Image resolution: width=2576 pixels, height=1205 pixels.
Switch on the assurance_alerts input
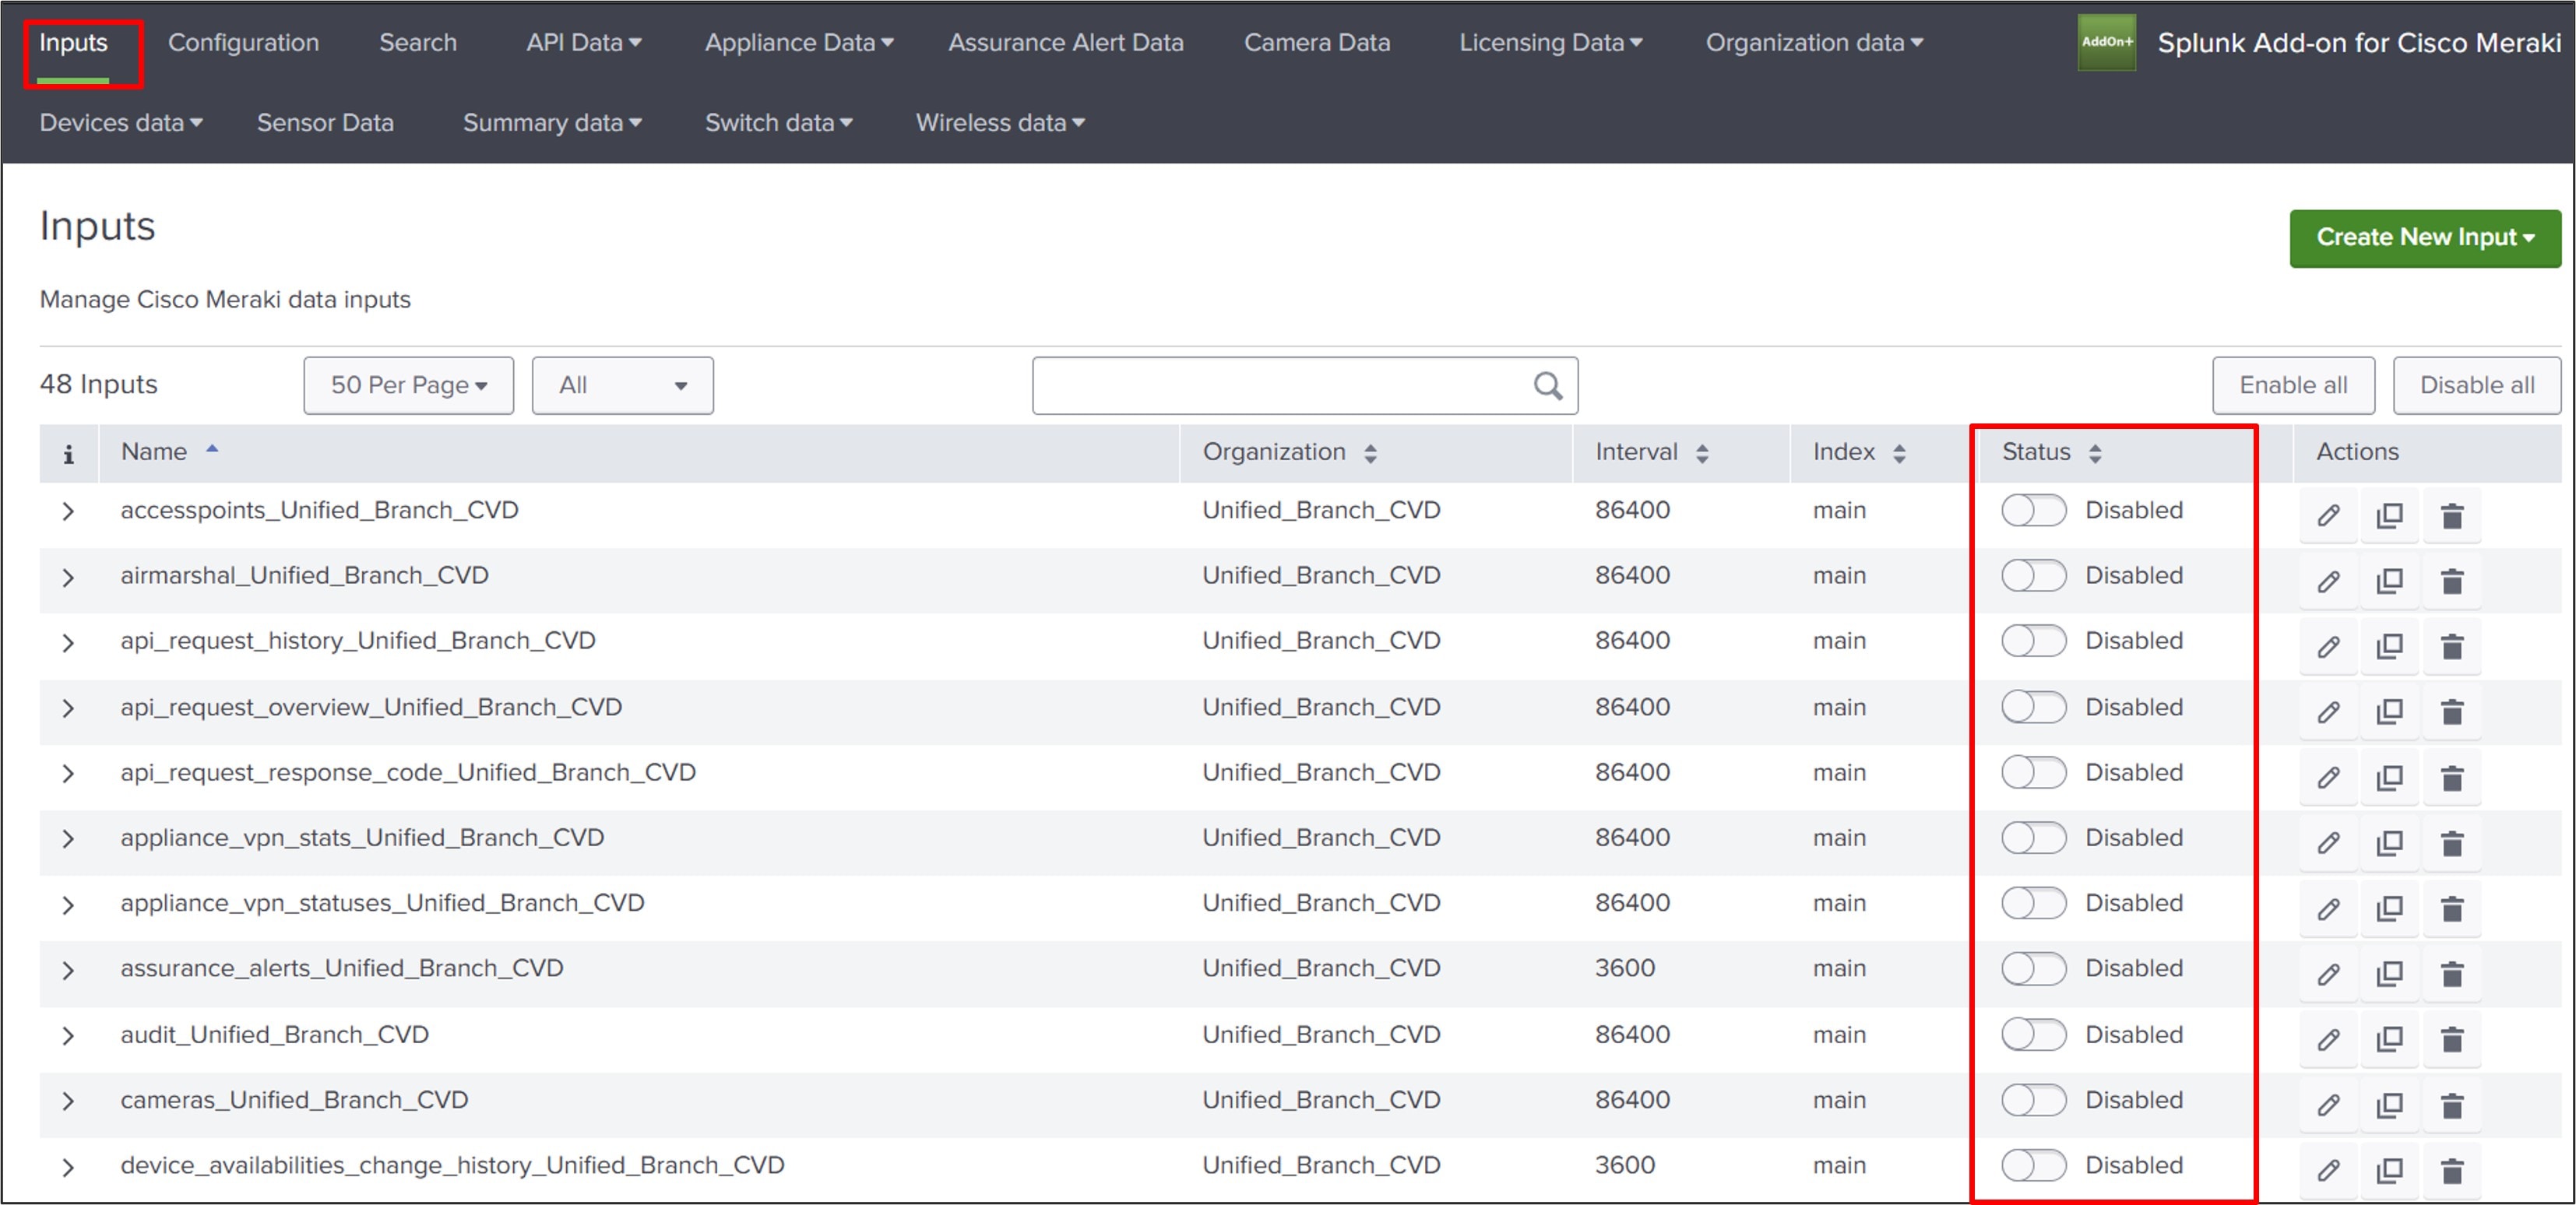tap(2033, 968)
